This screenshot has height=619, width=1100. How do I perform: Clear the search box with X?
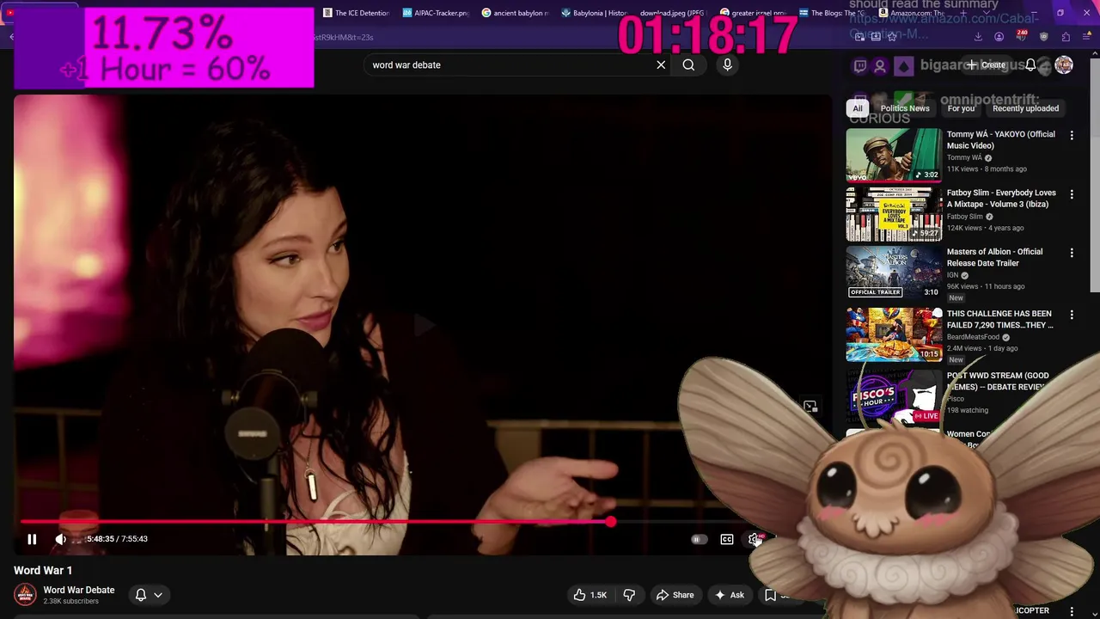tap(661, 64)
